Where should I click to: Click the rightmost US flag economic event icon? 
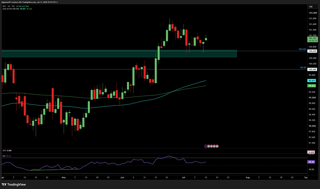coord(217,146)
